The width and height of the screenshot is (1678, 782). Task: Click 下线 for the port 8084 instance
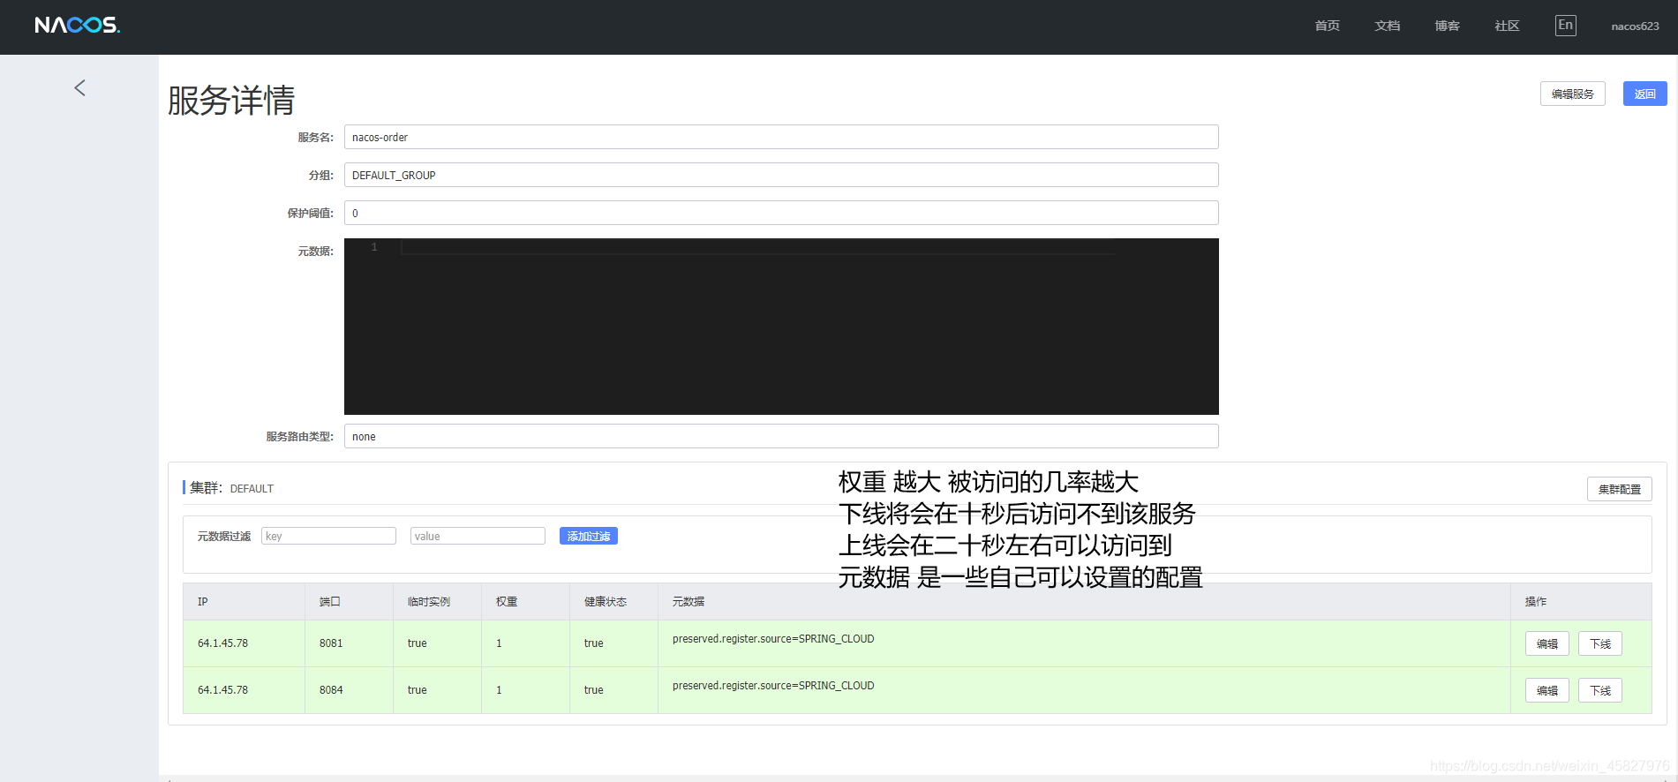pos(1599,690)
